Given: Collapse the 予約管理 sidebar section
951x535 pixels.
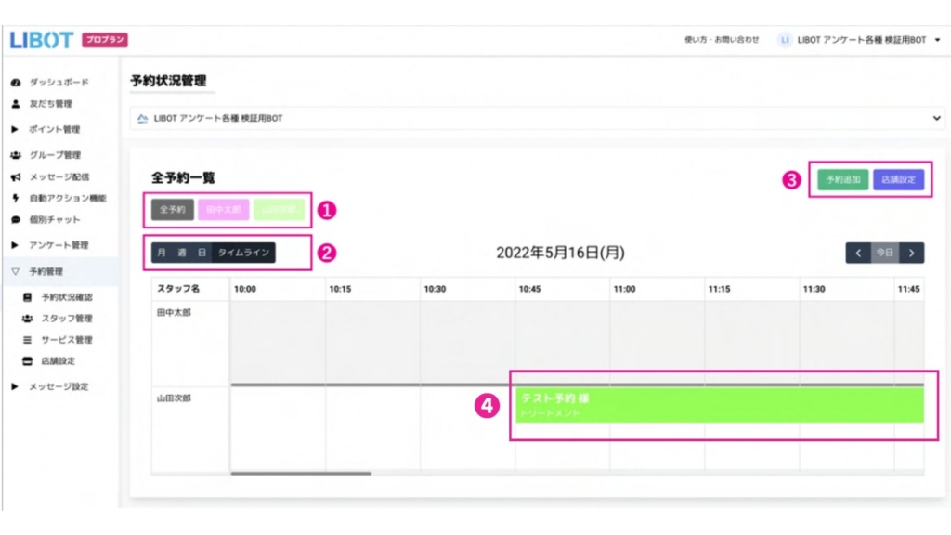Looking at the screenshot, I should 16,272.
